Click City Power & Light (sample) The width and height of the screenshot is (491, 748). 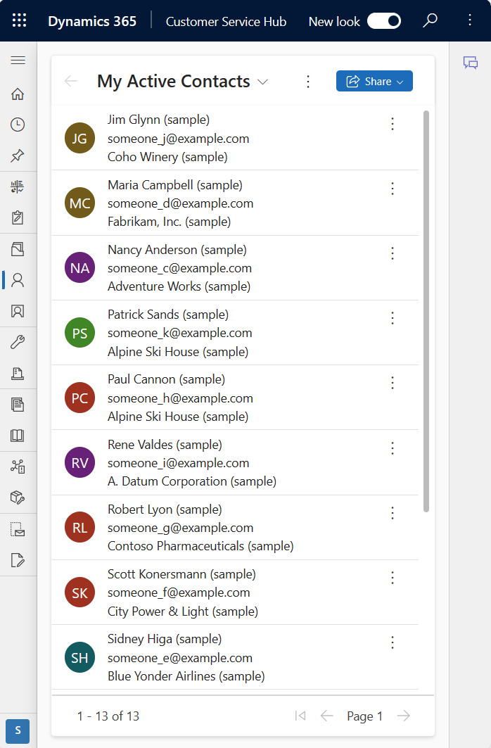click(183, 611)
